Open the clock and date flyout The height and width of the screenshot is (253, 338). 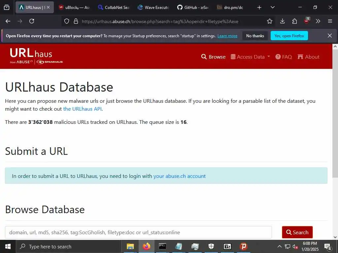coord(310,246)
